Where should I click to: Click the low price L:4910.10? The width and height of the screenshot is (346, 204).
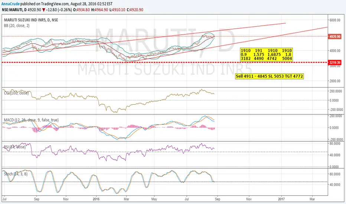click(117, 10)
